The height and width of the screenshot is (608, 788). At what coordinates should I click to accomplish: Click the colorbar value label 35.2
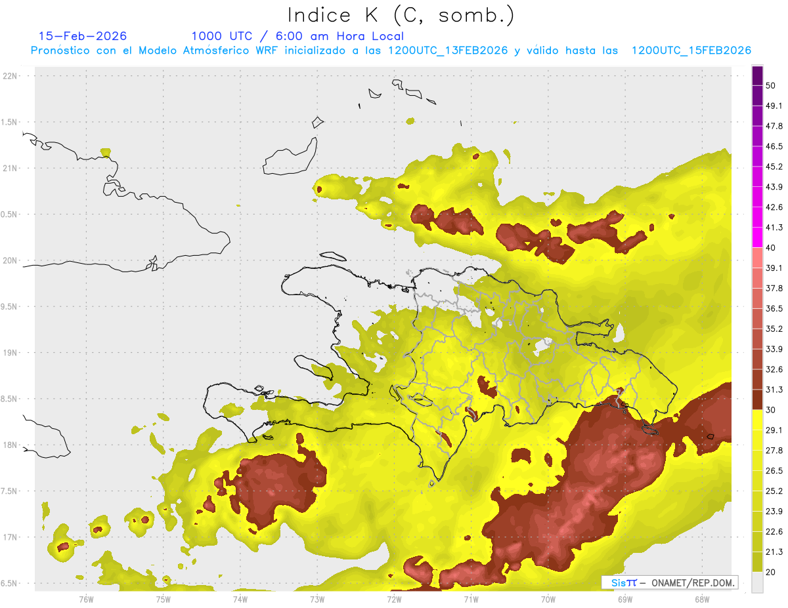774,329
